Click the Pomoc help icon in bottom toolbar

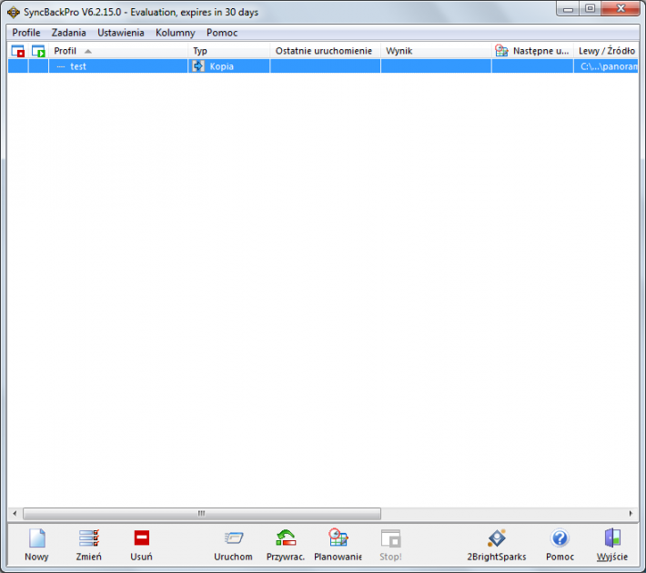[x=560, y=538]
